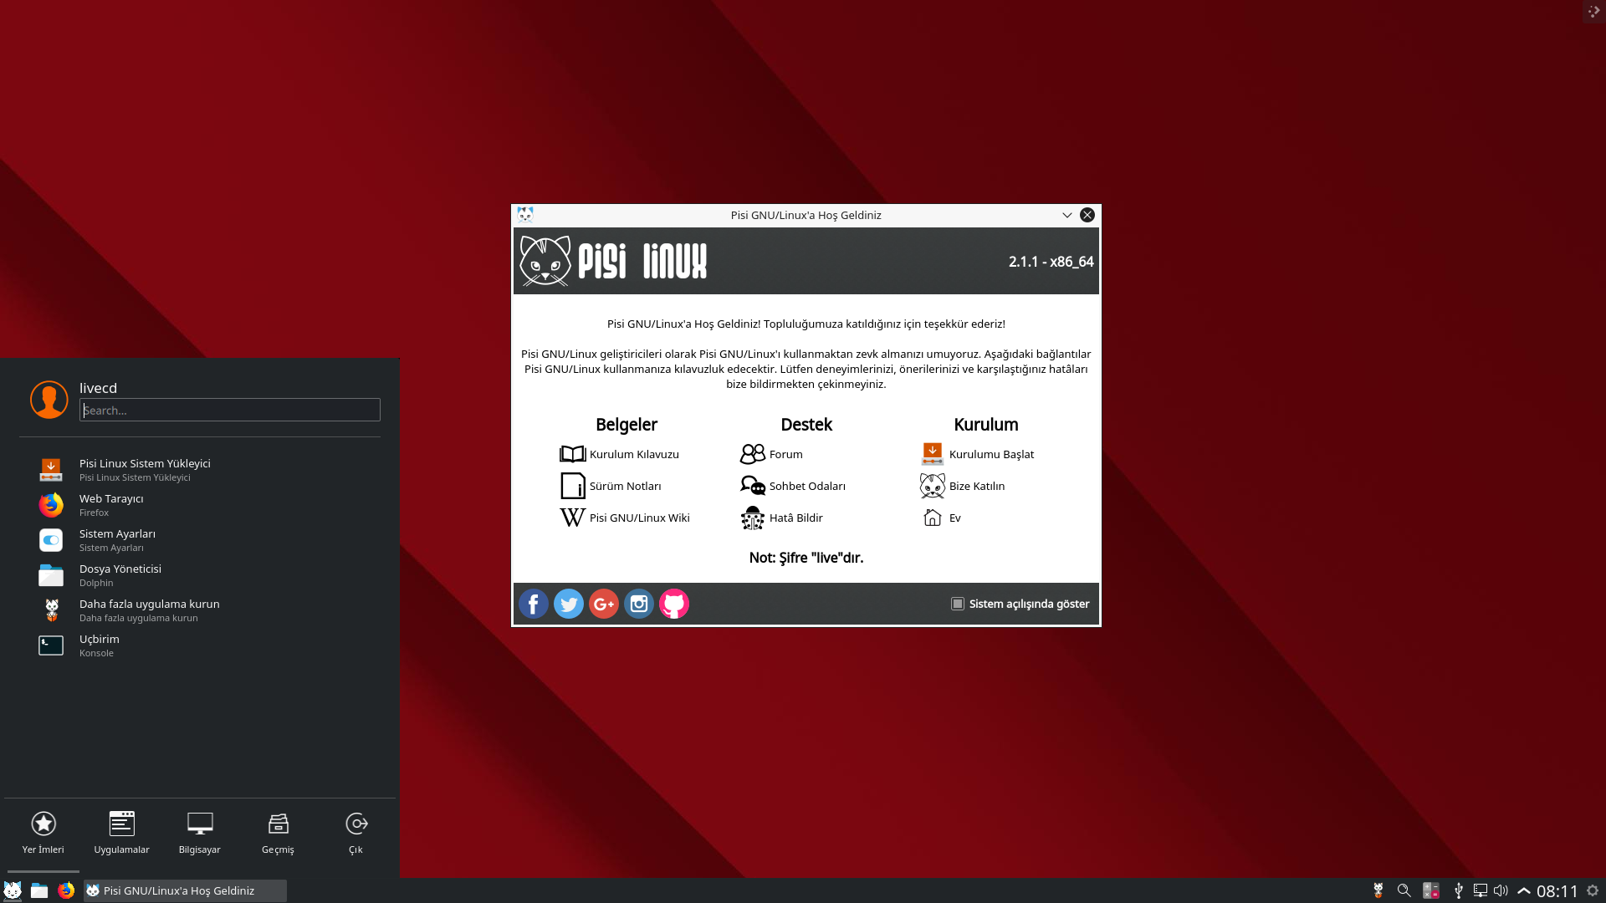The width and height of the screenshot is (1606, 903).
Task: Click the Wikipedia W icon
Action: (573, 518)
